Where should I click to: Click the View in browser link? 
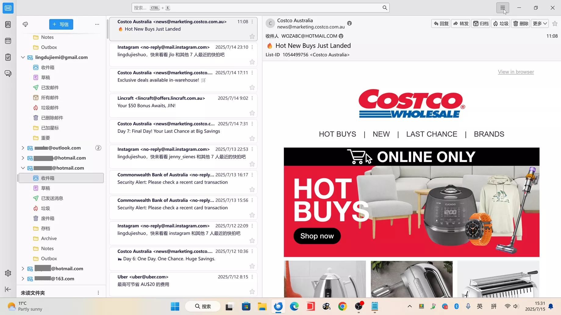point(516,72)
